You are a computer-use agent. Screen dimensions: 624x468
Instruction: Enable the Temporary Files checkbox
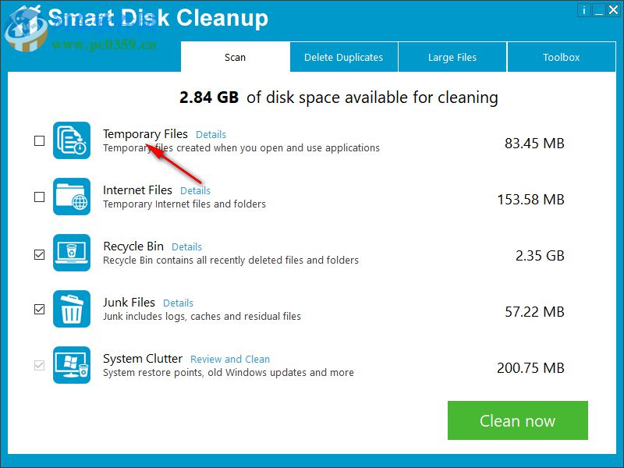pos(38,141)
